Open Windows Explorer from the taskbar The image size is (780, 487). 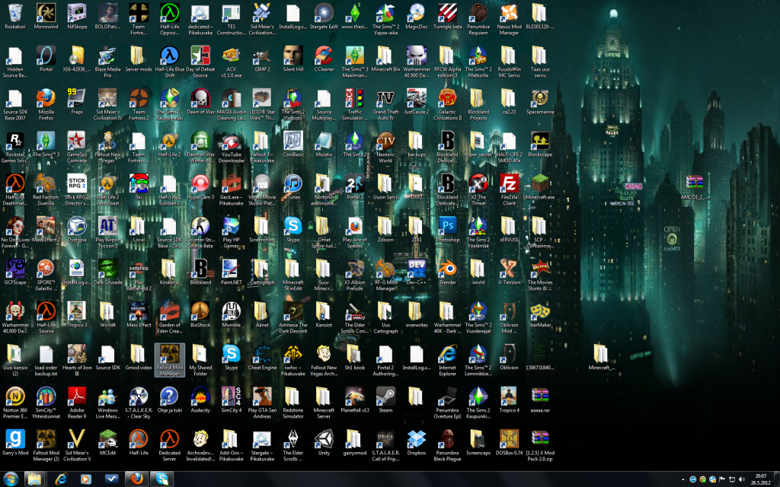click(34, 479)
